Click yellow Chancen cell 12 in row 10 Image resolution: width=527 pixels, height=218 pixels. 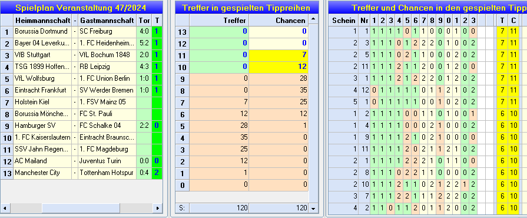(x=279, y=67)
